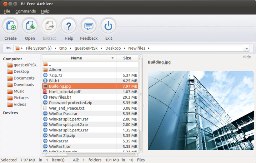The image size is (256, 163).
Task: Select WinRar split.part1.rar file name
Action: tap(68, 119)
